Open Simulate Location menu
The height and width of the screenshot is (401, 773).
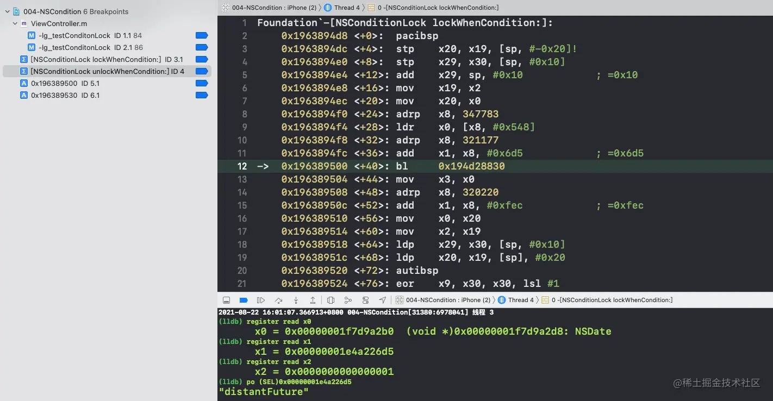point(383,300)
